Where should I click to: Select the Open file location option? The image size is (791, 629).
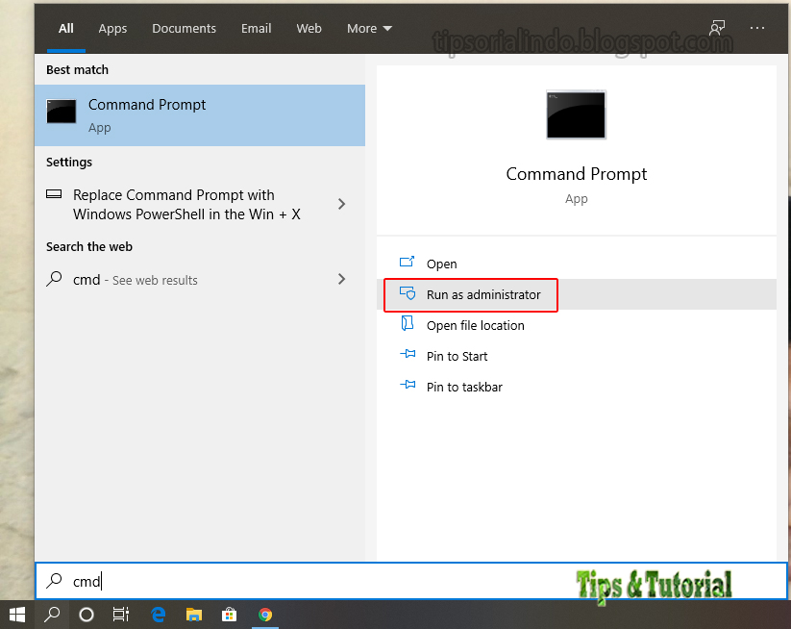pyautogui.click(x=476, y=325)
